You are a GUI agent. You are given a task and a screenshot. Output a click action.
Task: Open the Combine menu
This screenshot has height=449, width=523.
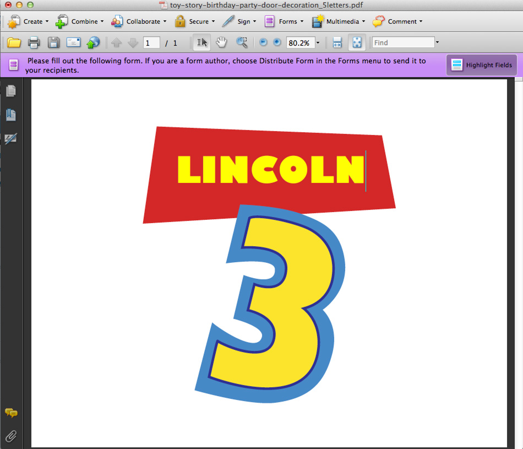tap(80, 21)
